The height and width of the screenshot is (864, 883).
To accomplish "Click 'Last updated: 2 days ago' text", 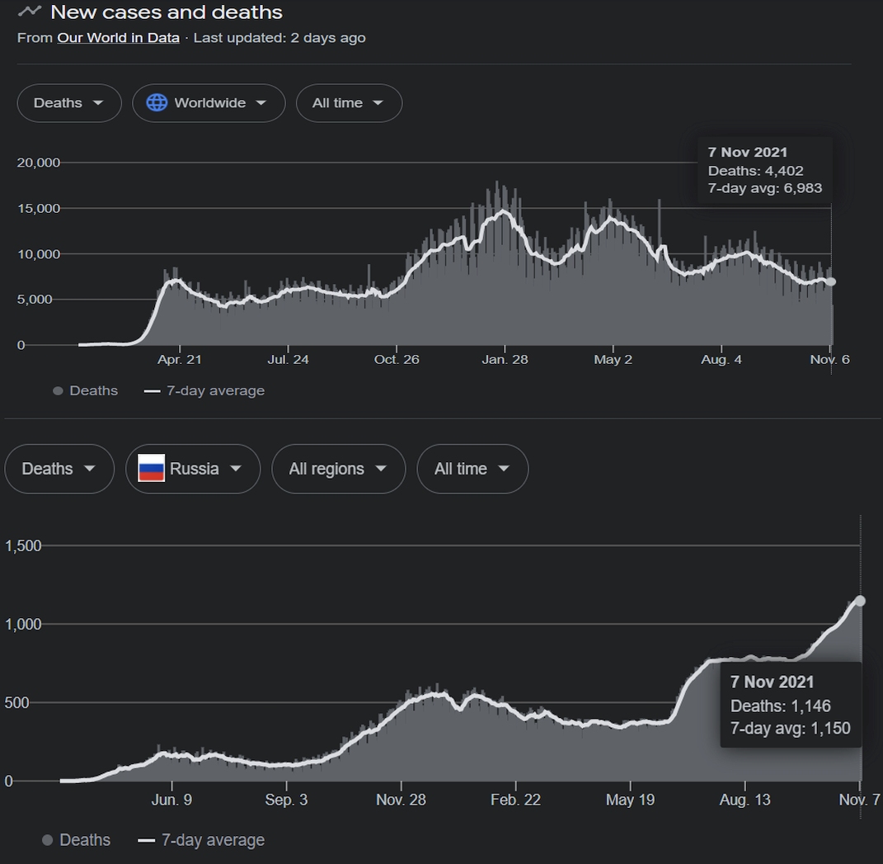I will [x=279, y=38].
